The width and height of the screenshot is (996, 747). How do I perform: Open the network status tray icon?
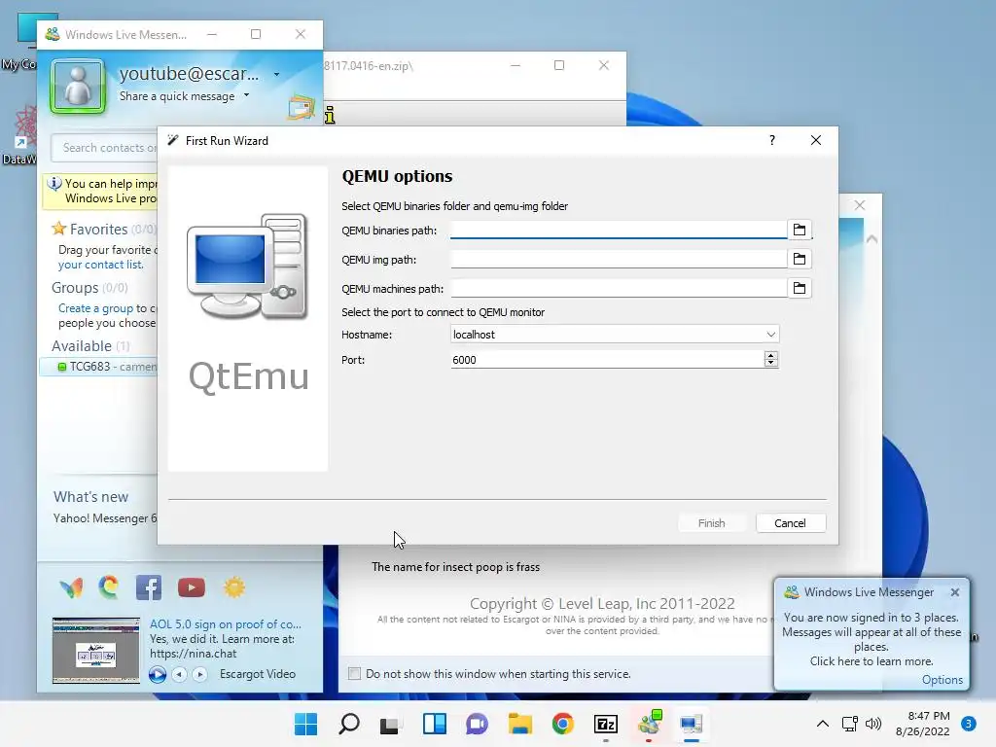coord(849,724)
